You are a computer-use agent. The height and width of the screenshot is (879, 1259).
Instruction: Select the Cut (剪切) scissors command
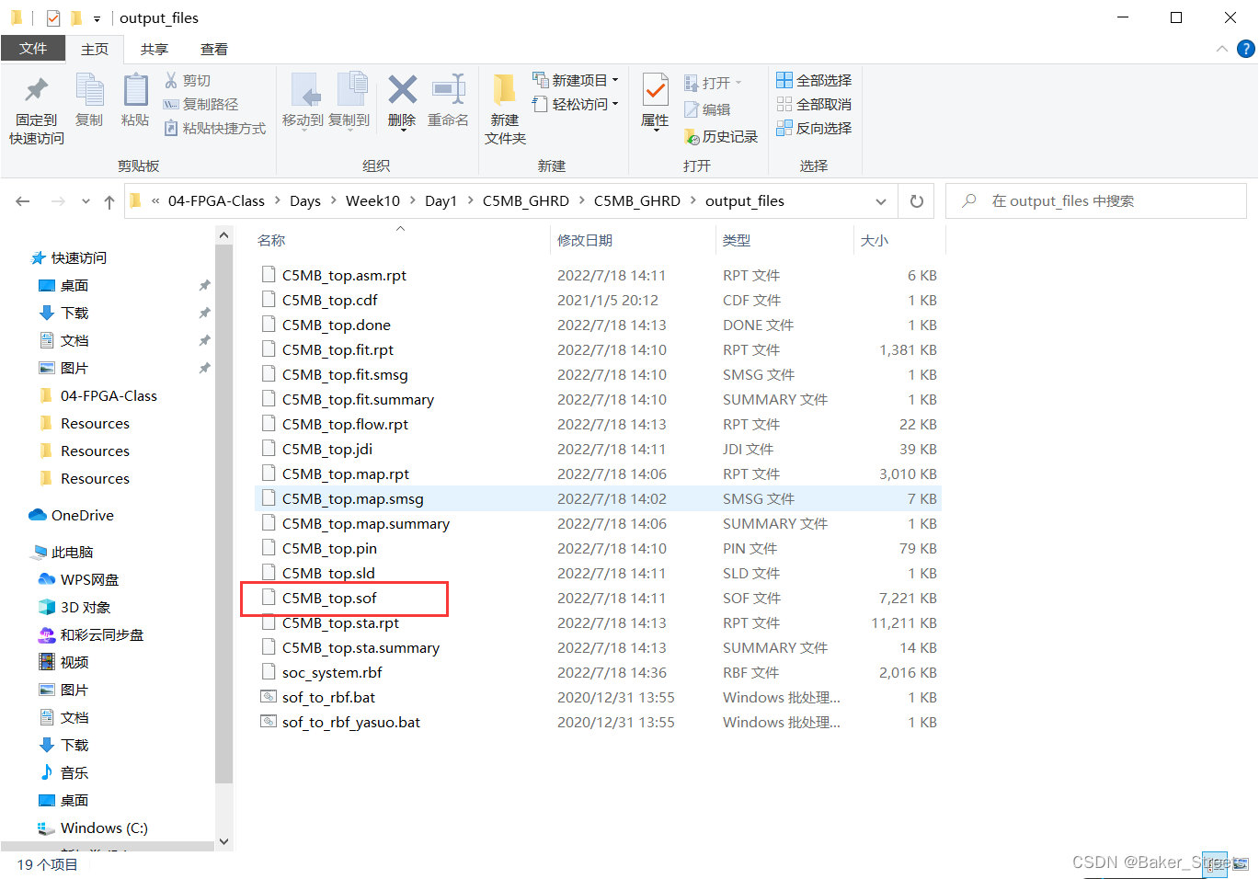tap(188, 81)
